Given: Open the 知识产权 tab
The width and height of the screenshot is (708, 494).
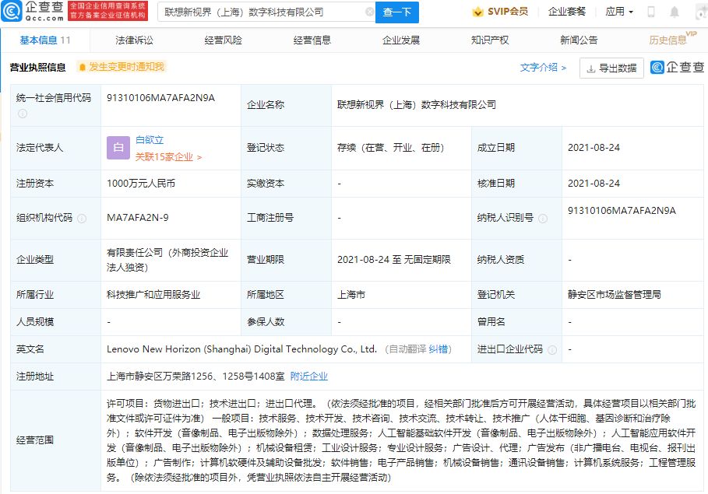Looking at the screenshot, I should tap(490, 40).
